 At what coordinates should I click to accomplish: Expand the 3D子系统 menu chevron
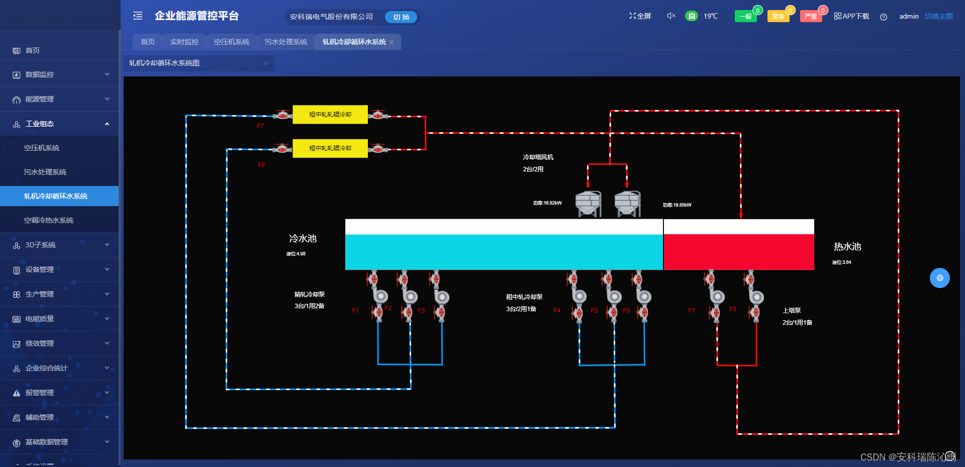107,245
